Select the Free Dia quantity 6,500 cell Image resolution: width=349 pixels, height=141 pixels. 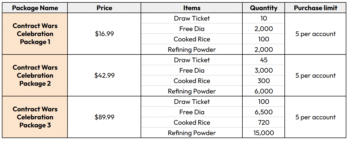[x=264, y=112]
